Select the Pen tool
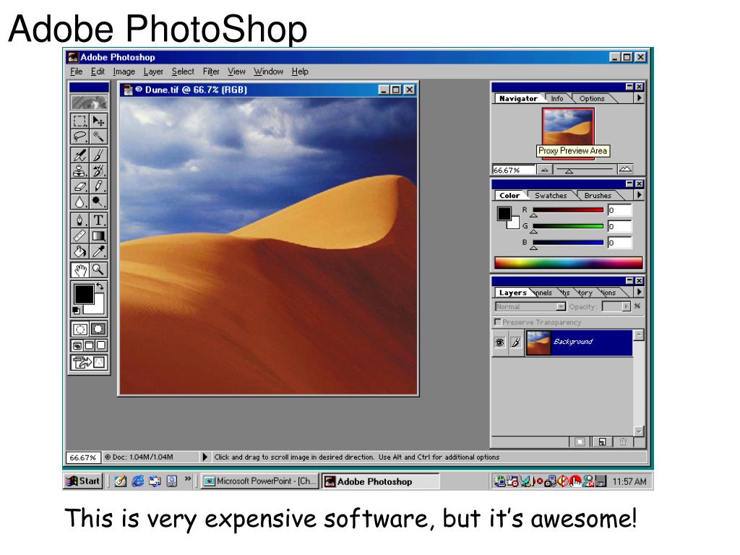This screenshot has width=740, height=555. [x=79, y=220]
